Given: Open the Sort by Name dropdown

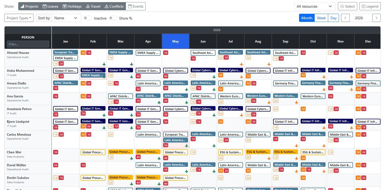Looking at the screenshot, I should coord(66,18).
